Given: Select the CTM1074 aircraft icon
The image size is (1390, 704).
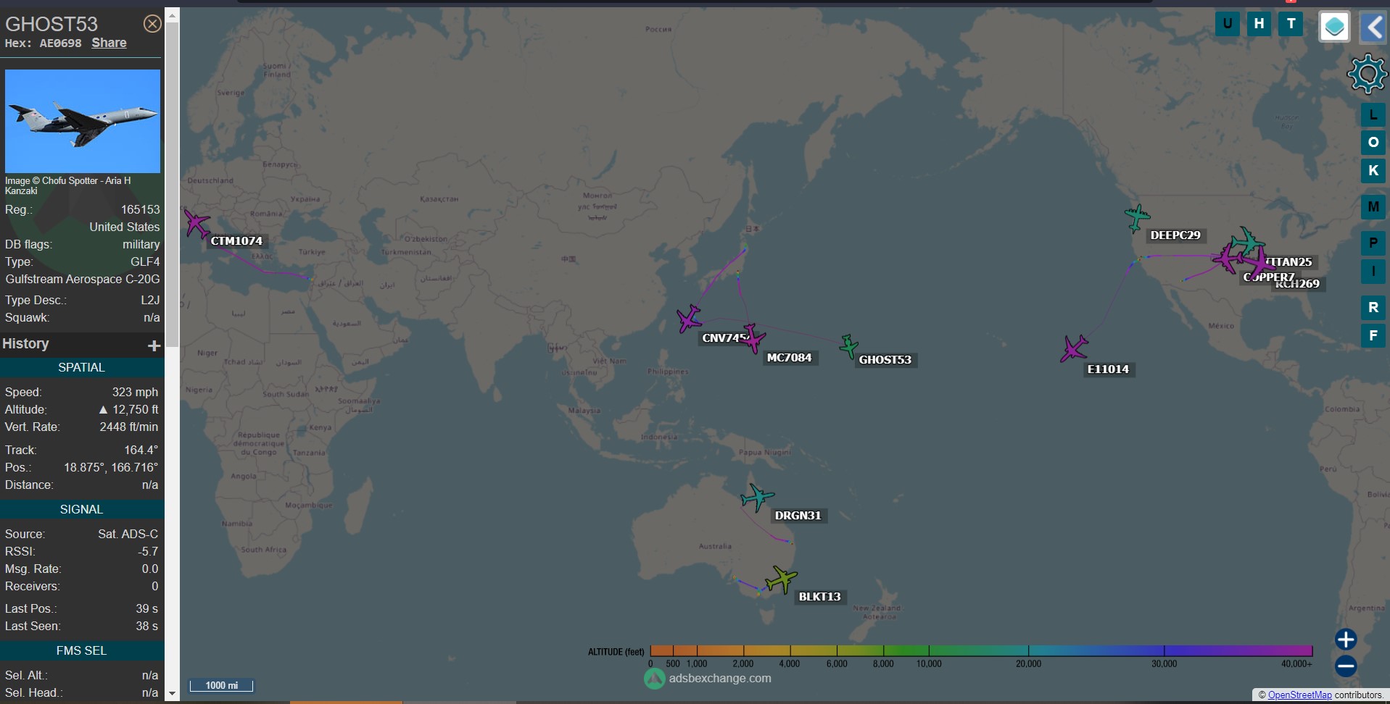Looking at the screenshot, I should coord(196,223).
